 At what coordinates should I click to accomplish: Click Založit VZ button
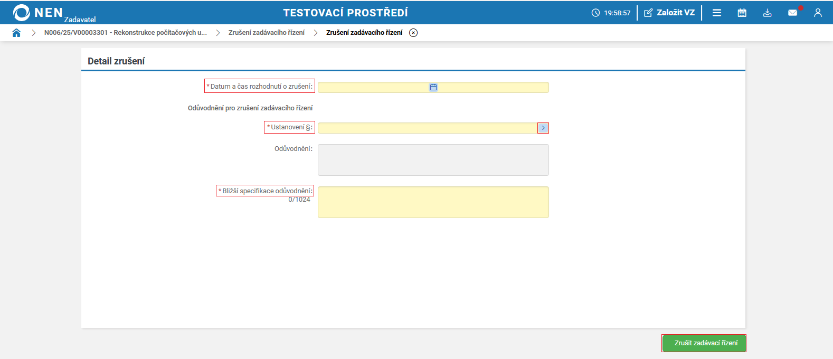669,13
